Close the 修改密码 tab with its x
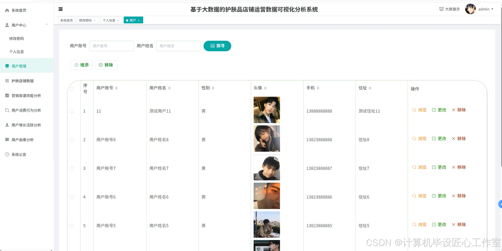The height and width of the screenshot is (251, 502). pyautogui.click(x=95, y=21)
